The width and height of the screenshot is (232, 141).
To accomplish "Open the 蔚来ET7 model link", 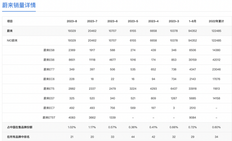I will [x=49, y=69].
